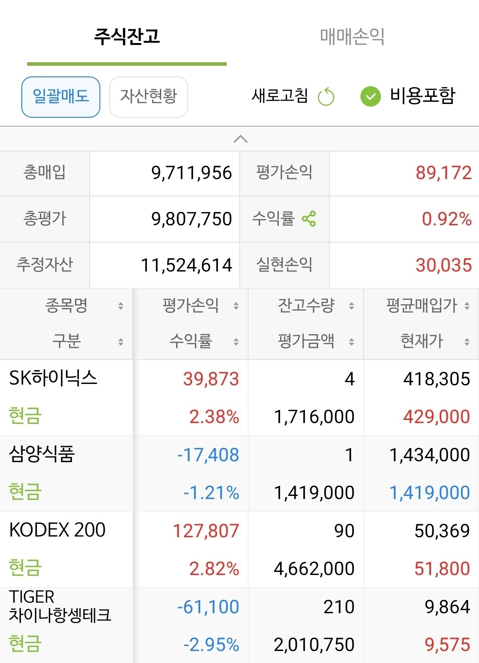
Task: Click KODEX 200 profit 127,807
Action: point(206,531)
